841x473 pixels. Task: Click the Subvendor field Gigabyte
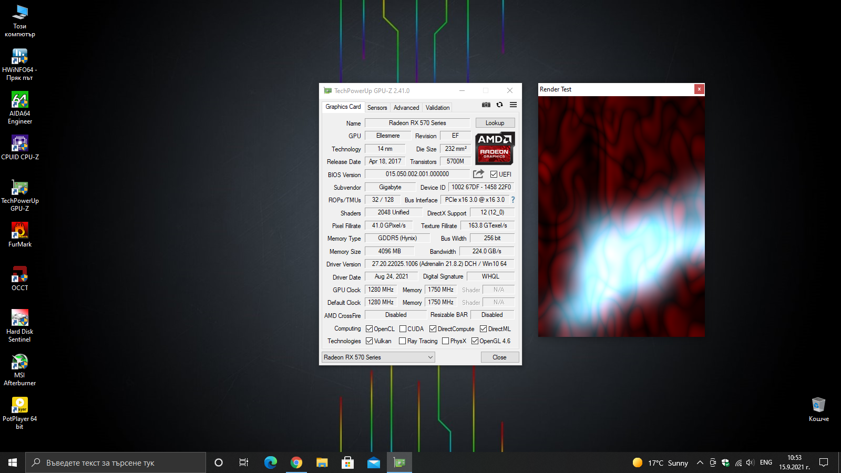(x=390, y=187)
